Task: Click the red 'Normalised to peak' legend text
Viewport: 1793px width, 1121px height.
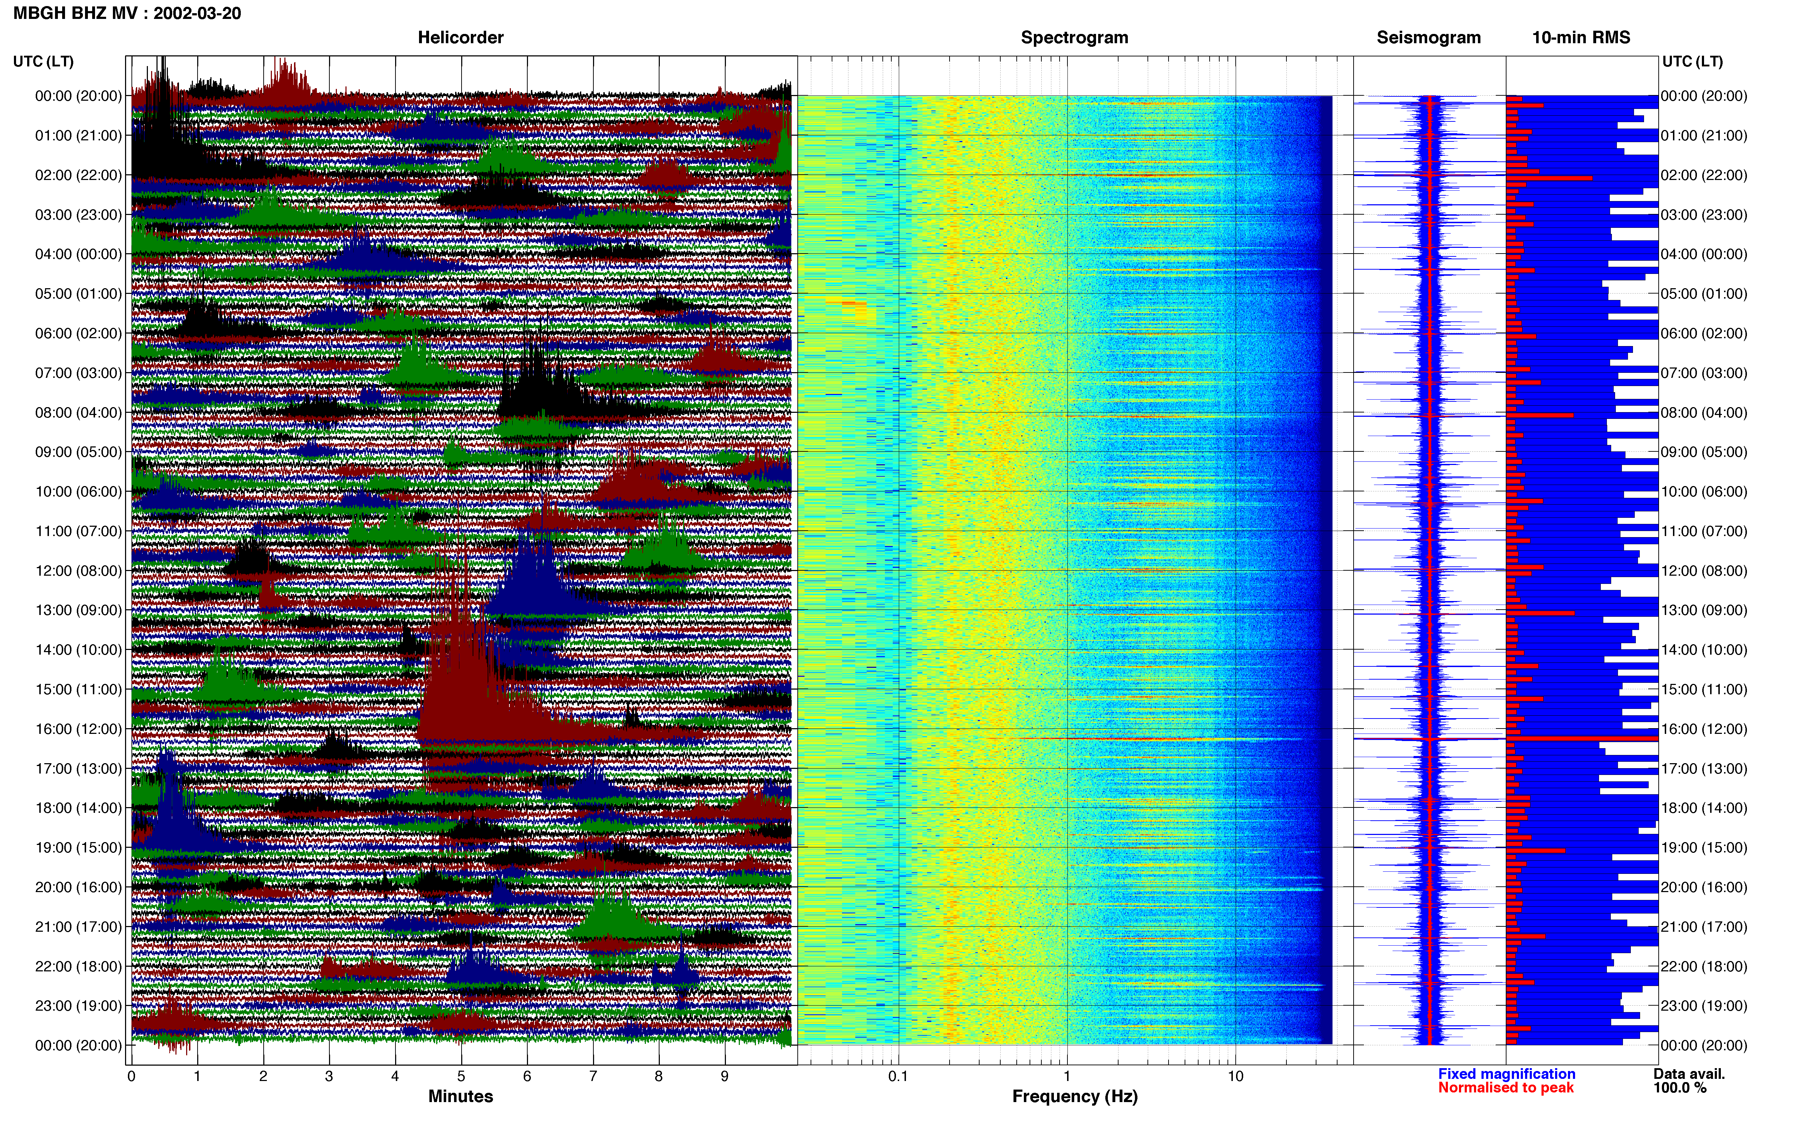Action: point(1505,1089)
